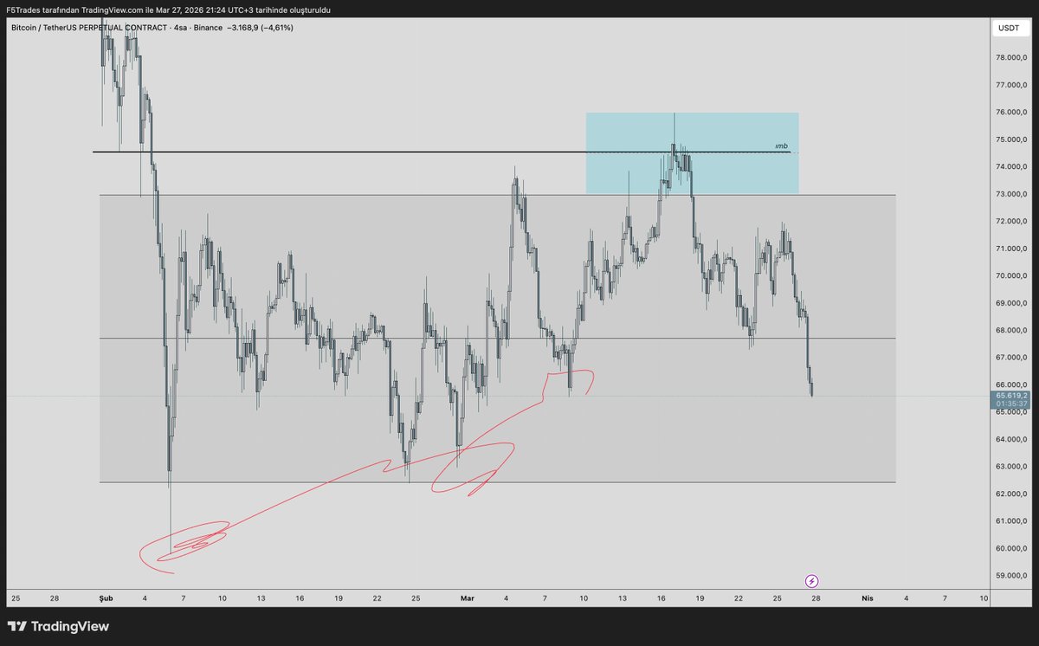Click price axis label 63.000,0
This screenshot has width=1039, height=646.
[1011, 467]
